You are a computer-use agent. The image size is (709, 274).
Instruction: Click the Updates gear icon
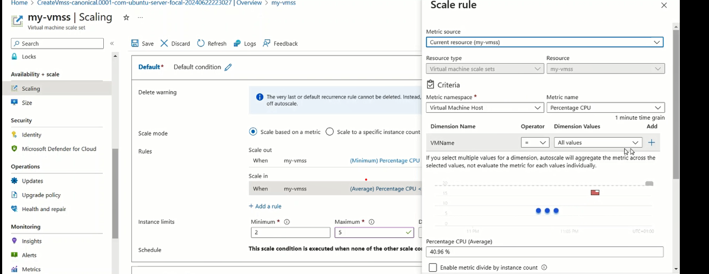tap(15, 181)
